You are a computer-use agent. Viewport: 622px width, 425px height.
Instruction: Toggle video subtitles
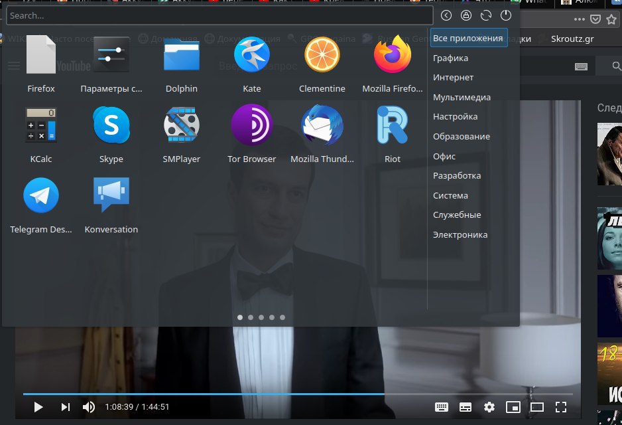(x=466, y=406)
